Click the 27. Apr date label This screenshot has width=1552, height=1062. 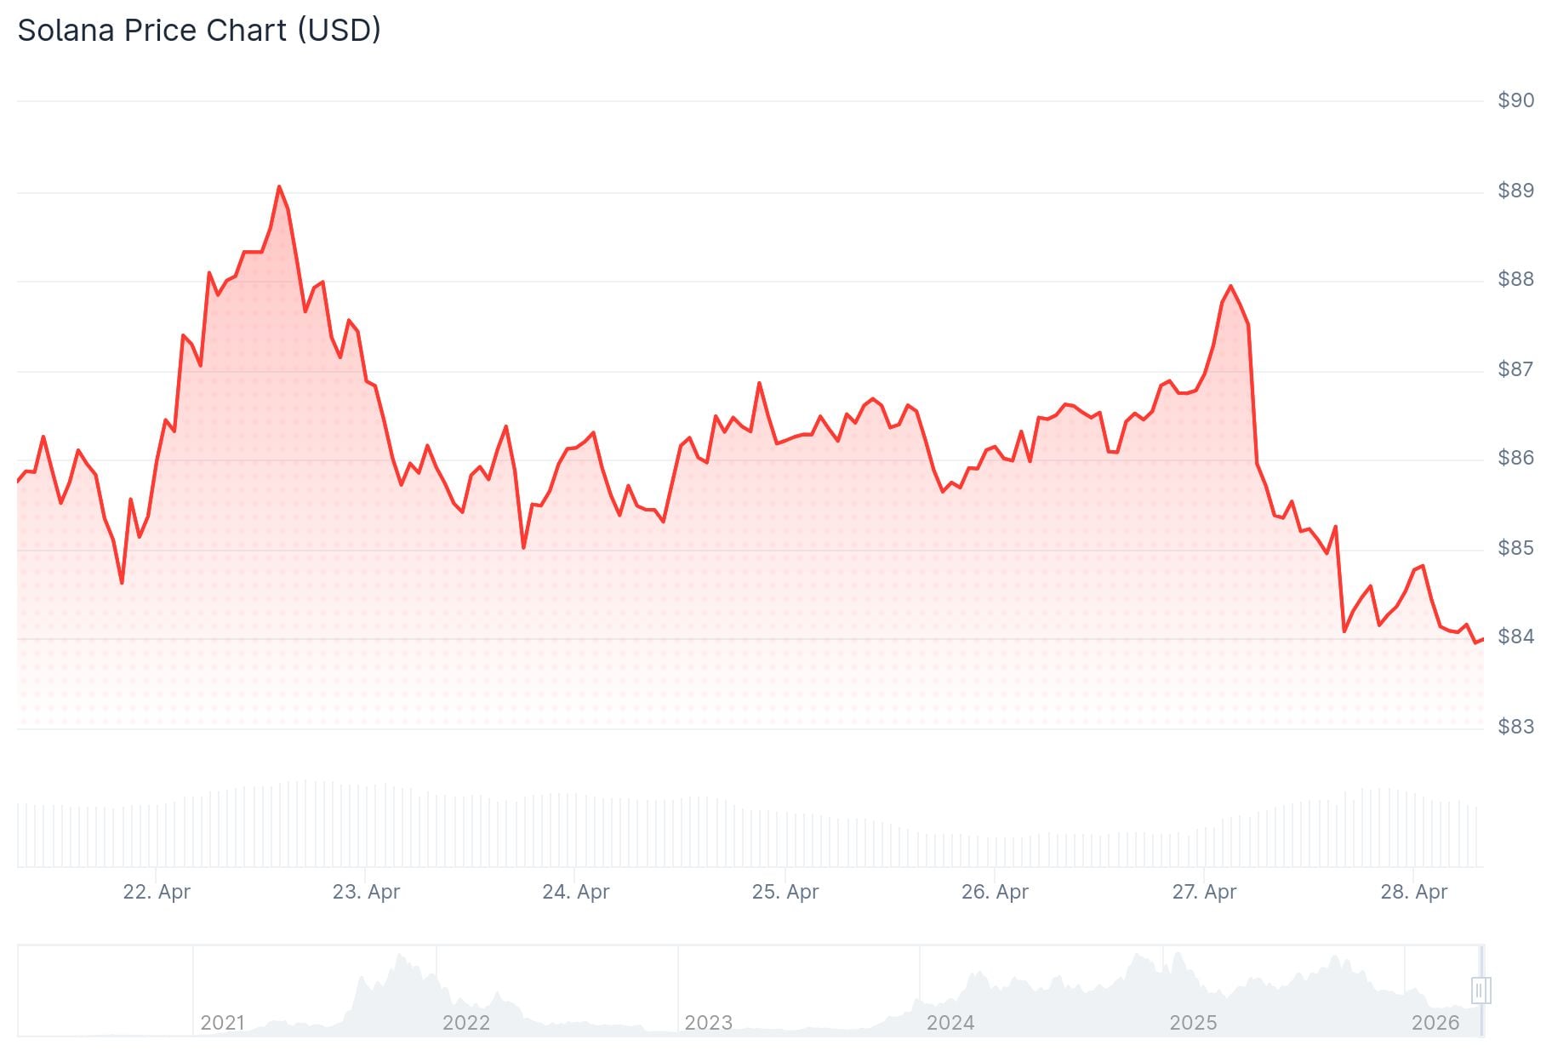tap(1204, 892)
